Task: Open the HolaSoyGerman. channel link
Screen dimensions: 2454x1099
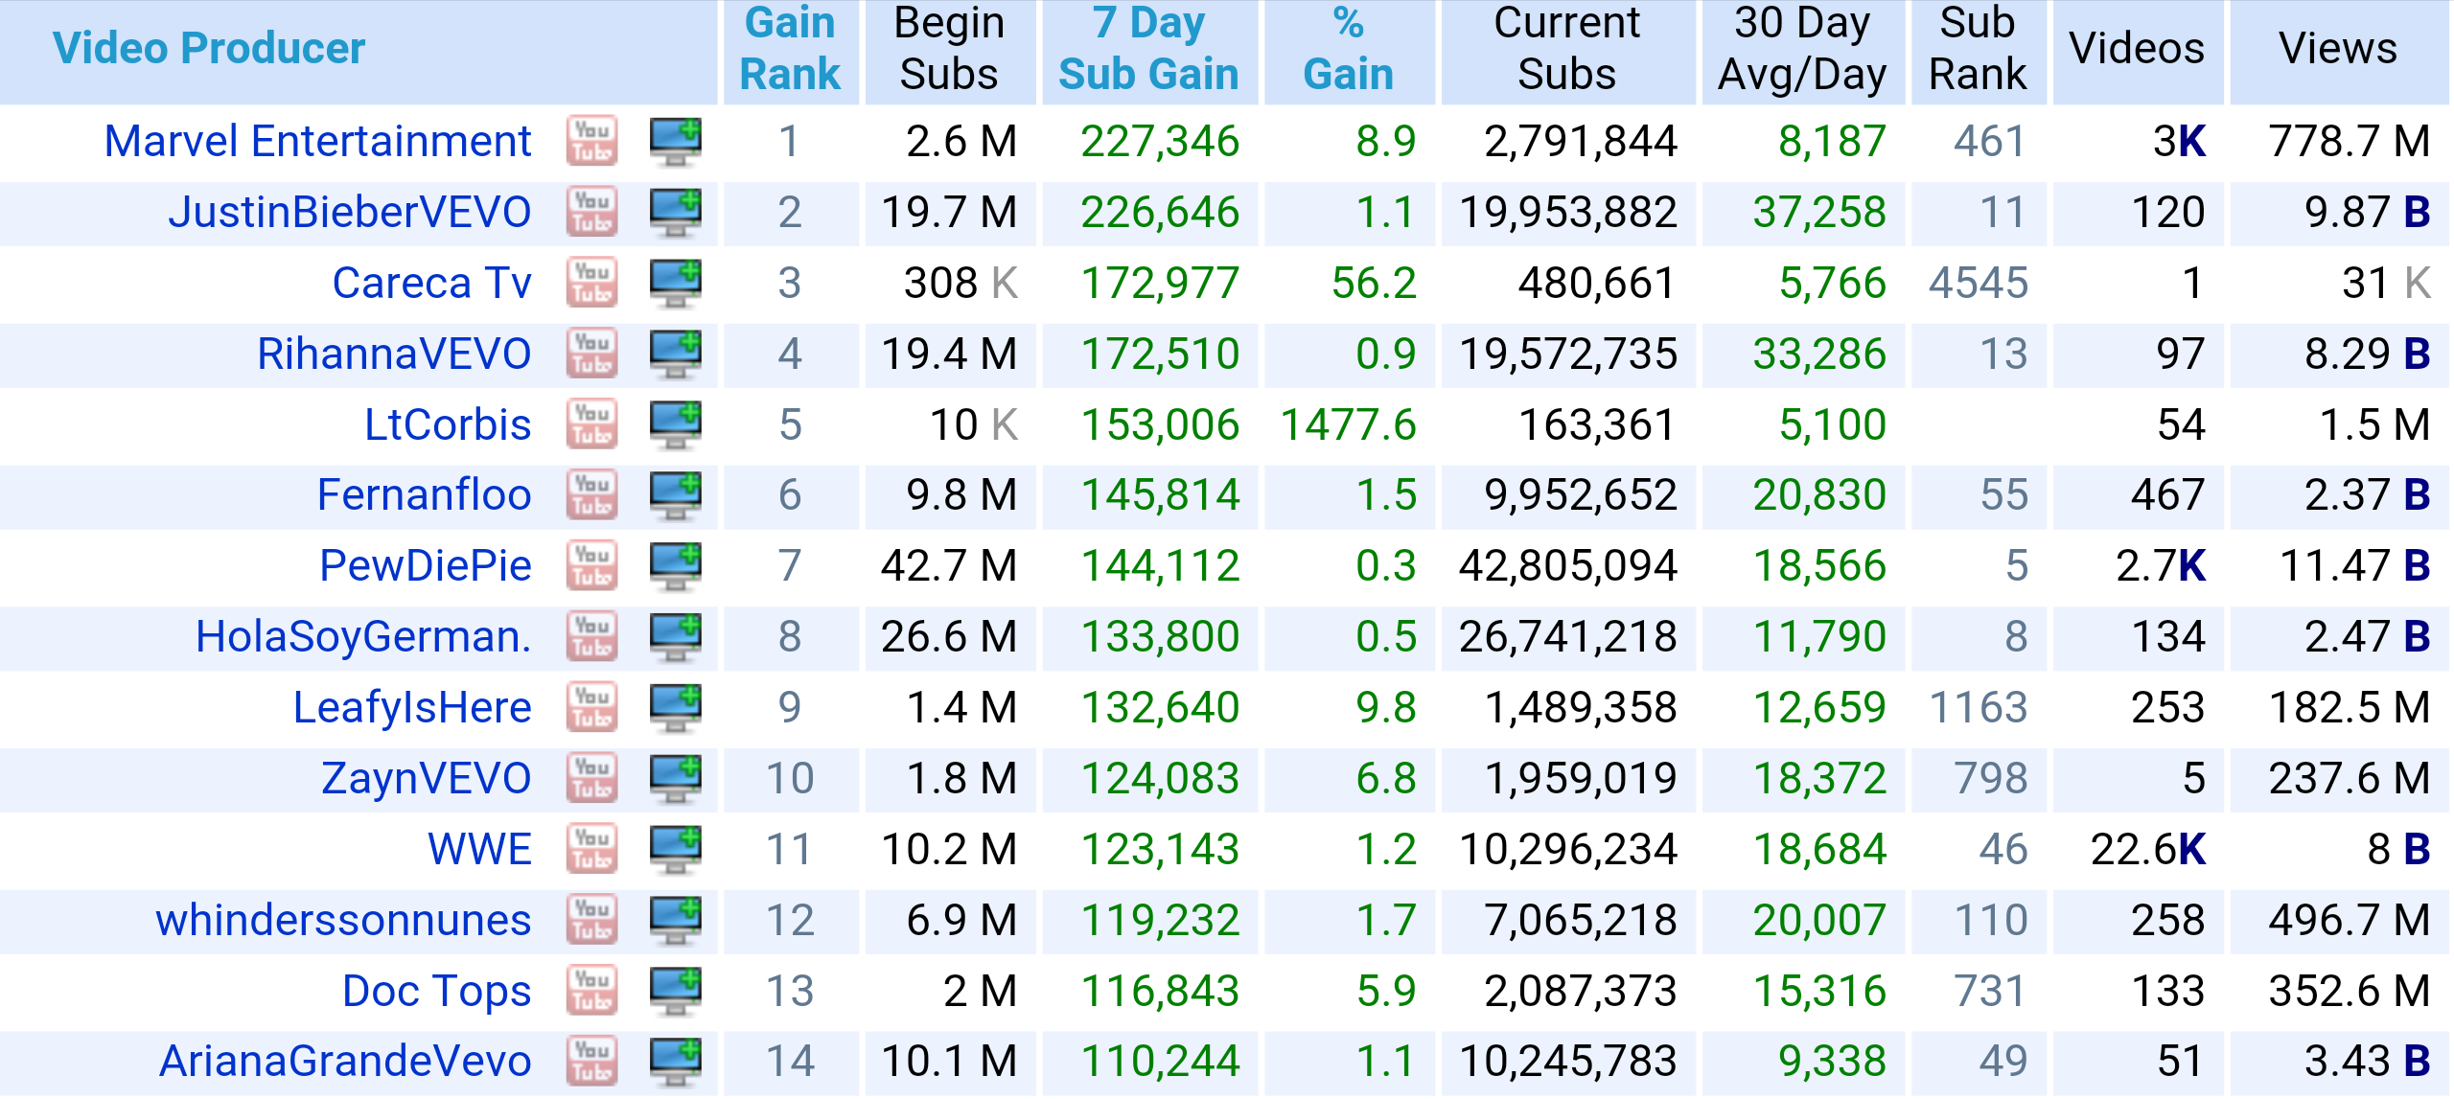Action: [362, 637]
